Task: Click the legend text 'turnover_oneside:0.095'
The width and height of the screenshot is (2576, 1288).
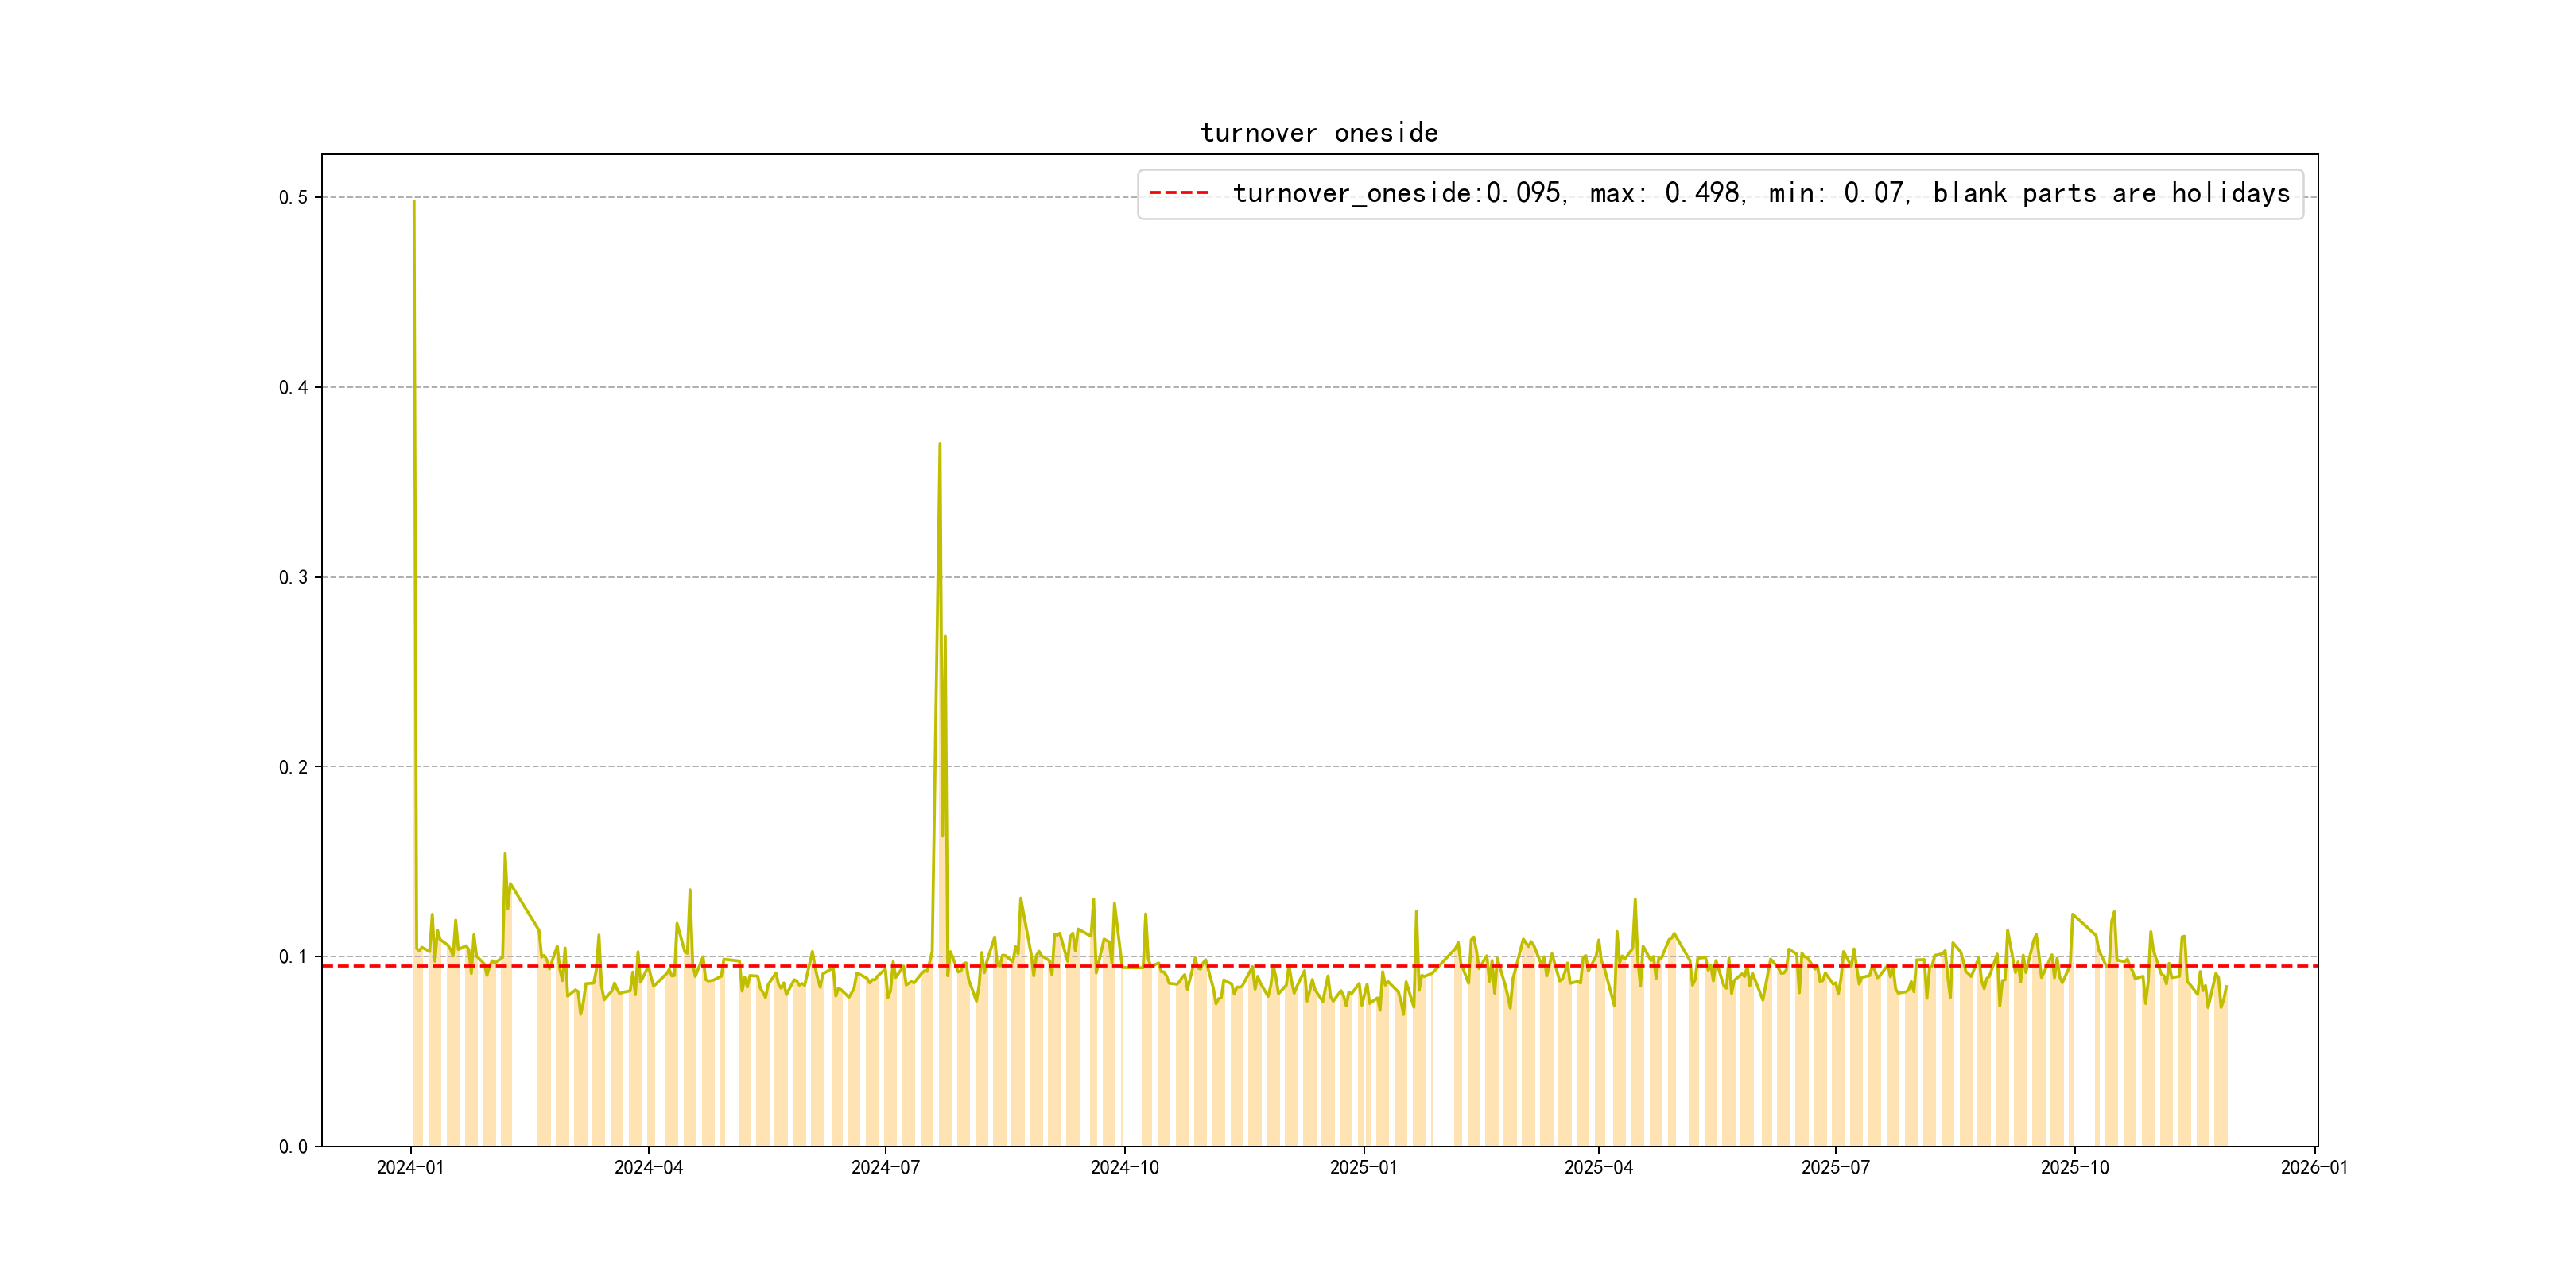Action: pos(1398,193)
